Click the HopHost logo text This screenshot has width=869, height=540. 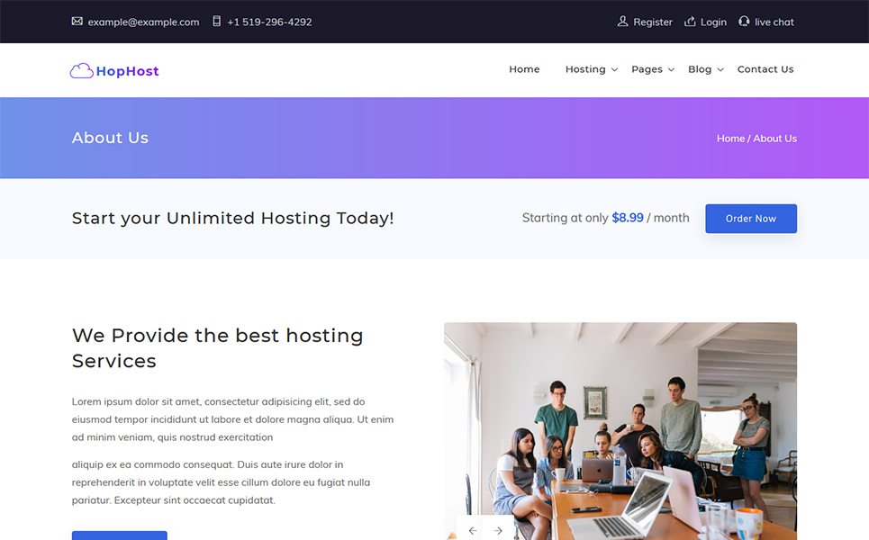(128, 71)
